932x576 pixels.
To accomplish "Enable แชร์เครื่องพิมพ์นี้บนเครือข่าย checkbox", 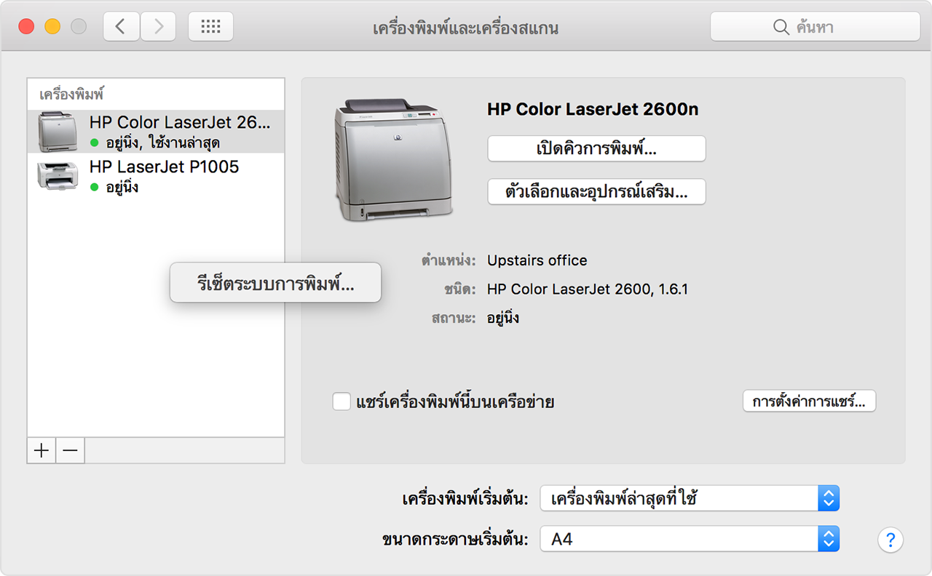I will tap(341, 401).
